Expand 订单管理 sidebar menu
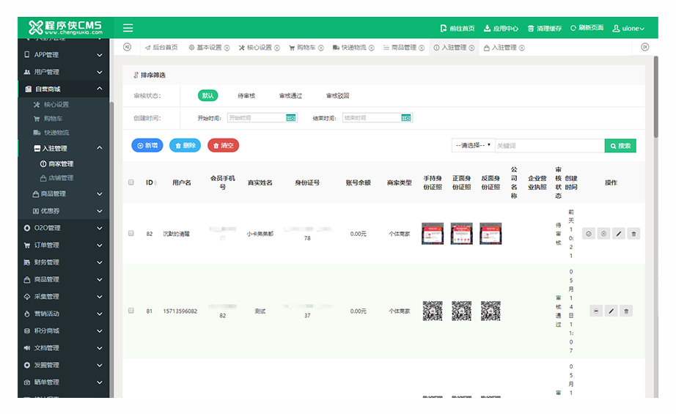The width and height of the screenshot is (676, 414). pos(63,245)
